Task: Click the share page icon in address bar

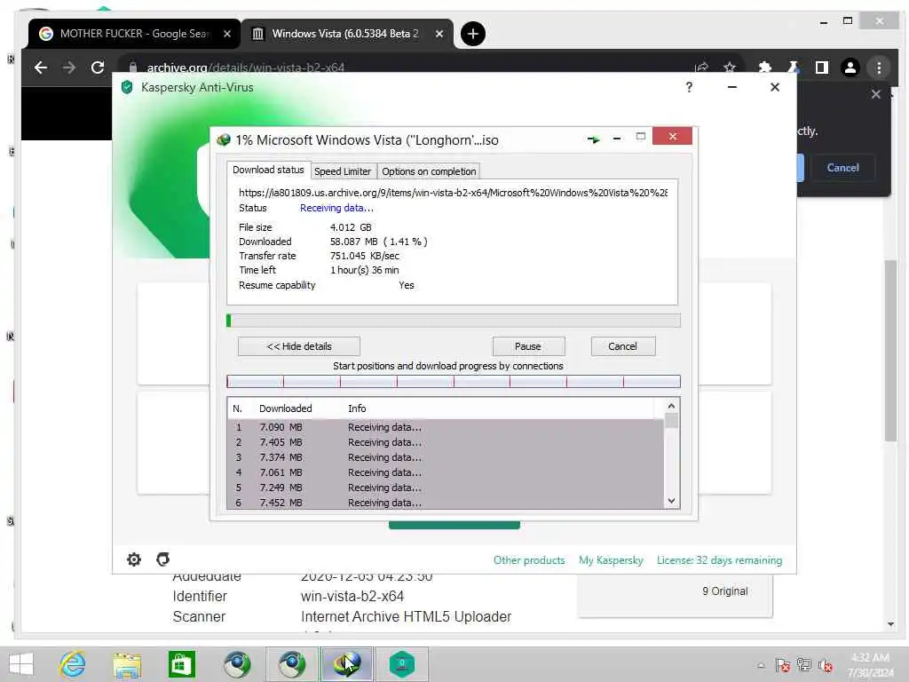Action: pos(701,67)
